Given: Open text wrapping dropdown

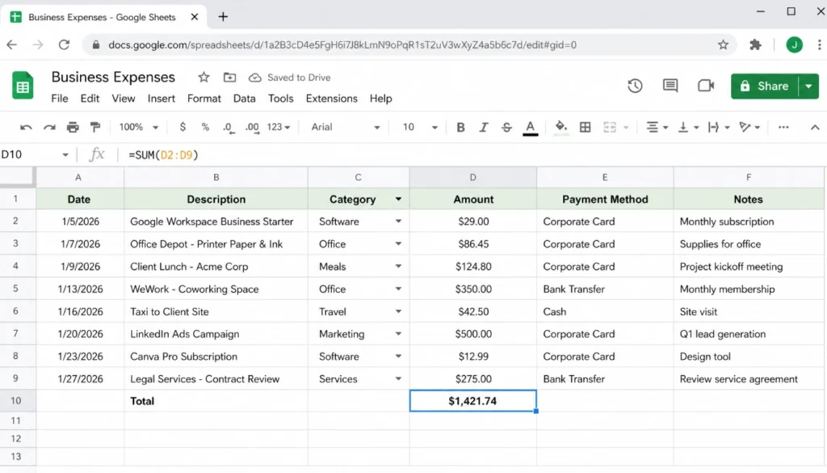Looking at the screenshot, I should point(719,127).
